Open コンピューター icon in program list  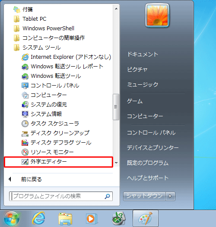pos(25,95)
